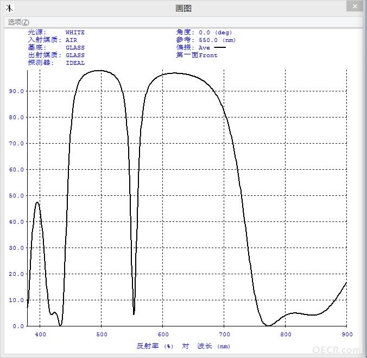Click the 基底 GLASS label text
This screenshot has height=358, width=367.
coord(56,47)
